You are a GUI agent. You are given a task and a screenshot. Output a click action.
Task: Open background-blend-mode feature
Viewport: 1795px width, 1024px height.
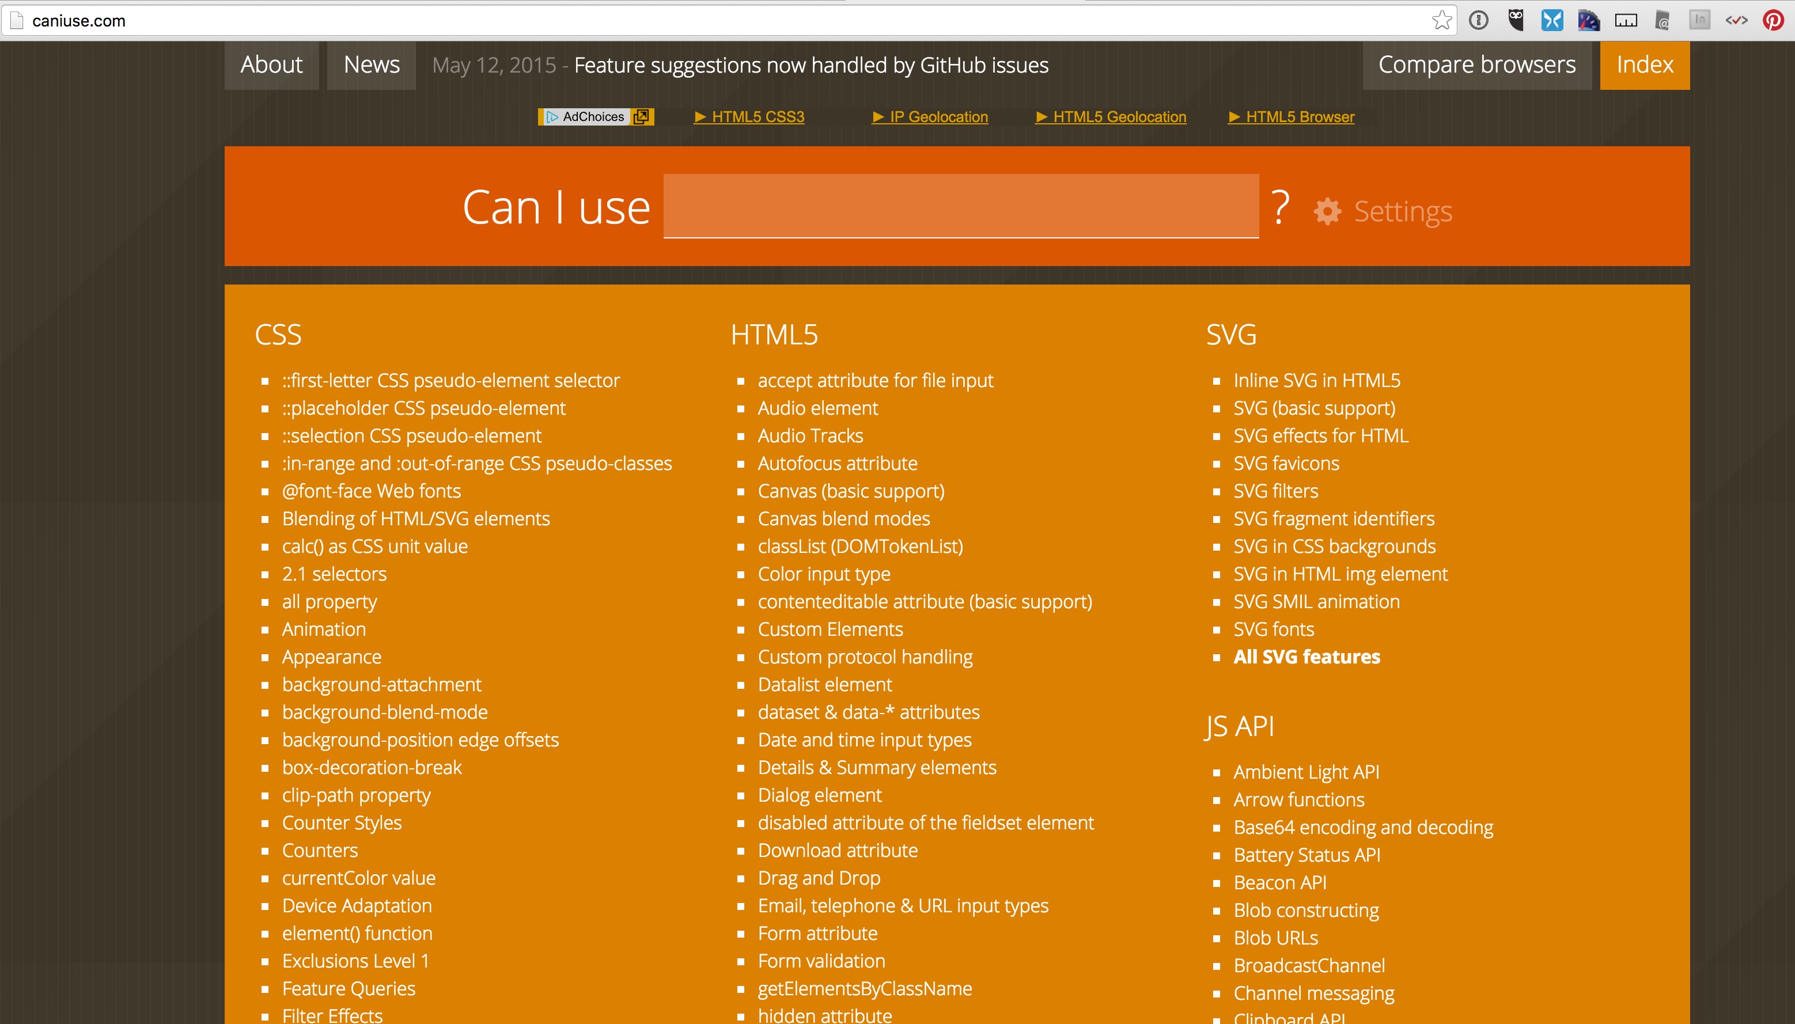pyautogui.click(x=385, y=712)
